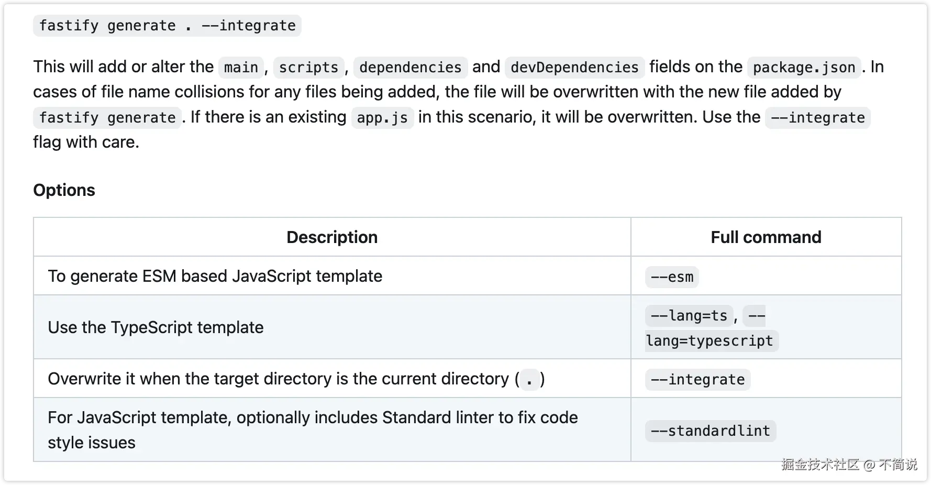Click the top "fastify generate . --integrate" command
Screen dimensions: 931x485
click(x=167, y=26)
